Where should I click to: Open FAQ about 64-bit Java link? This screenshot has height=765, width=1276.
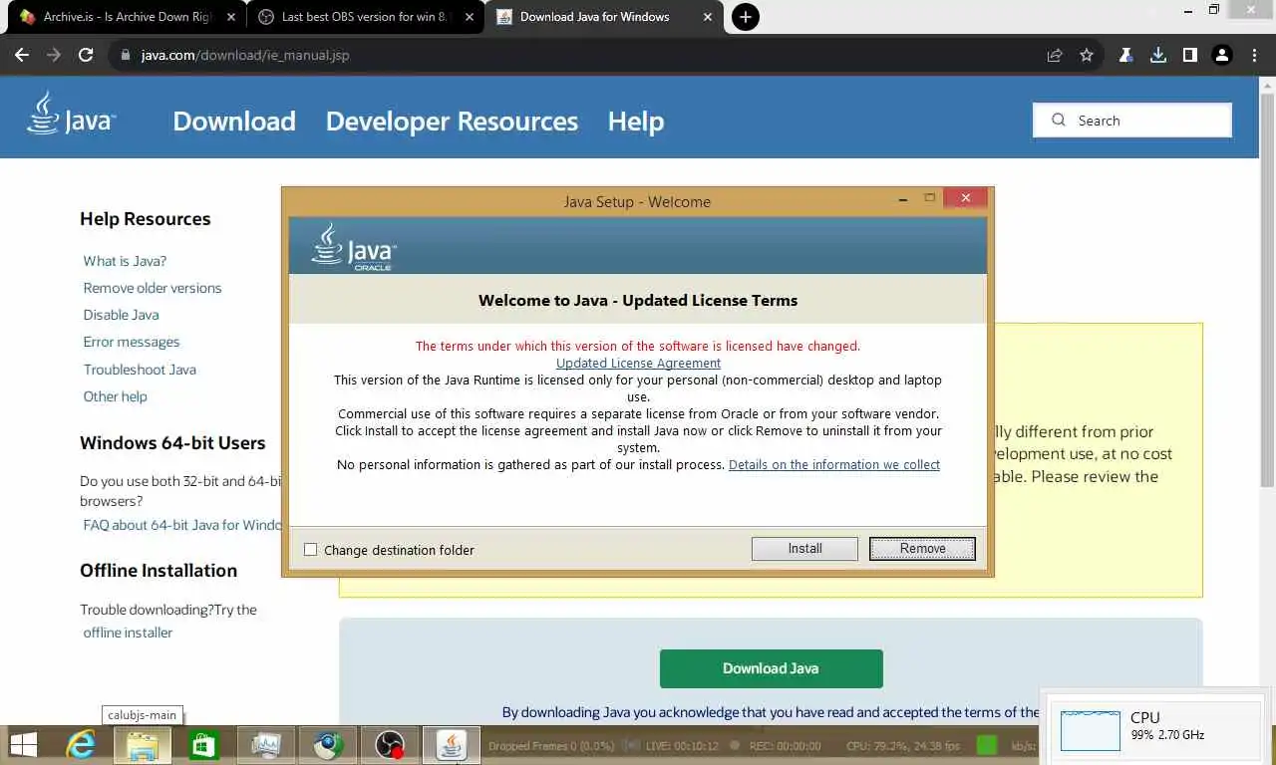[182, 525]
